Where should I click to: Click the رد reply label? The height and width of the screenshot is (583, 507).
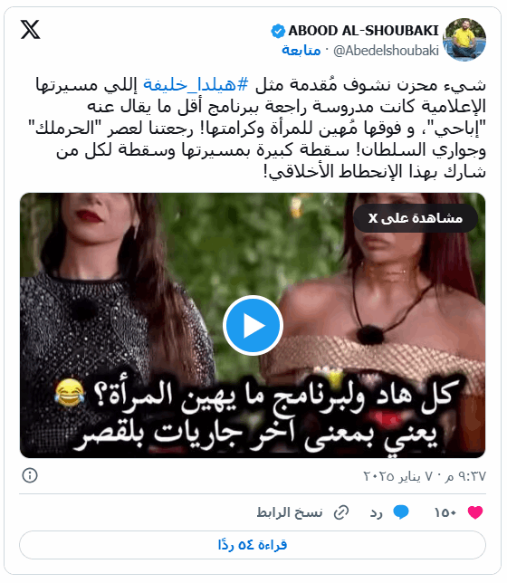(x=376, y=512)
